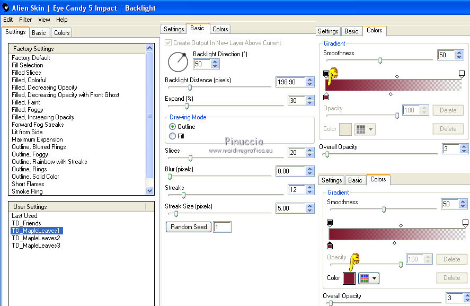
Task: Click the Slices slider thumb
Action: coord(190,158)
